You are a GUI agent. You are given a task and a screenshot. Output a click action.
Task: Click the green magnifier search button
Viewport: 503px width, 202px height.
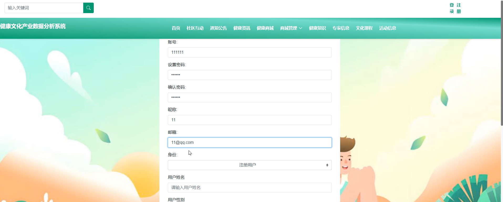click(x=89, y=8)
